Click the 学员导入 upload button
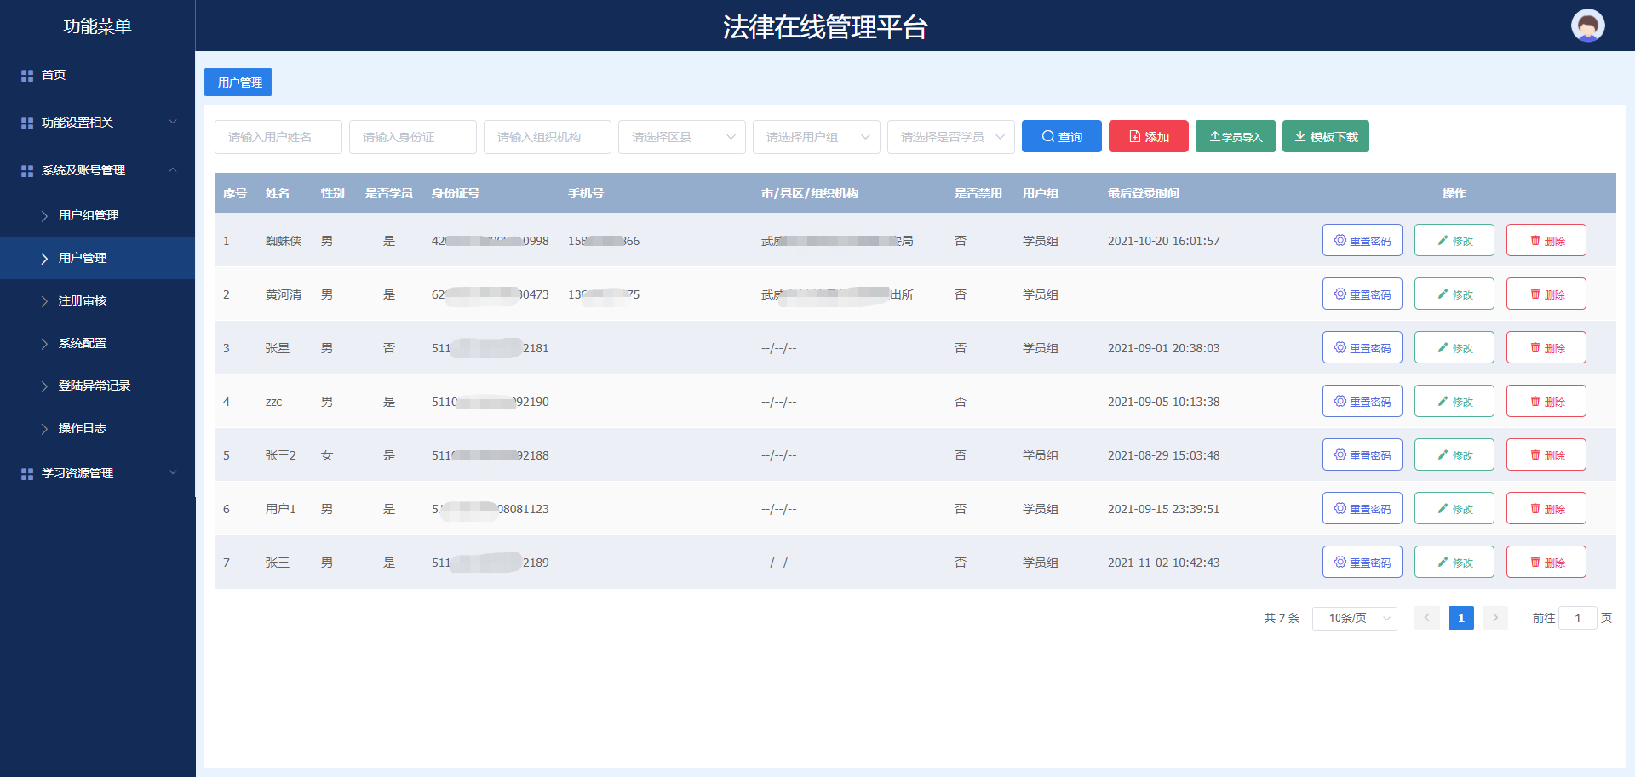Image resolution: width=1635 pixels, height=777 pixels. (1236, 136)
